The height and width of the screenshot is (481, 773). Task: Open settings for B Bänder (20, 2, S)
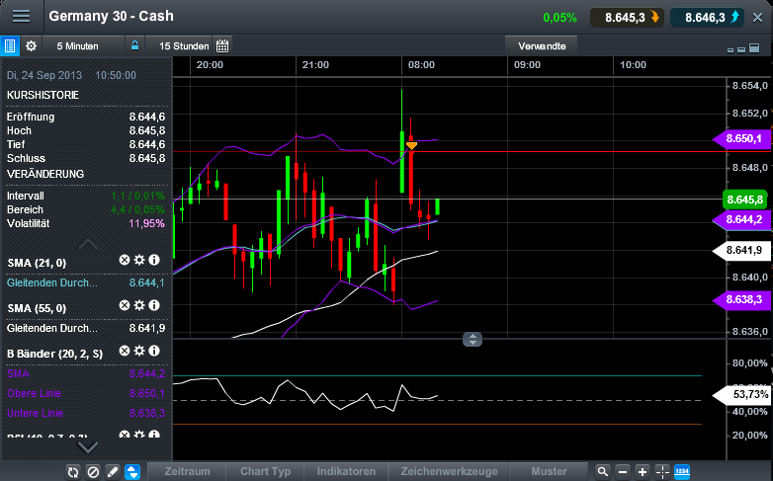tap(139, 351)
